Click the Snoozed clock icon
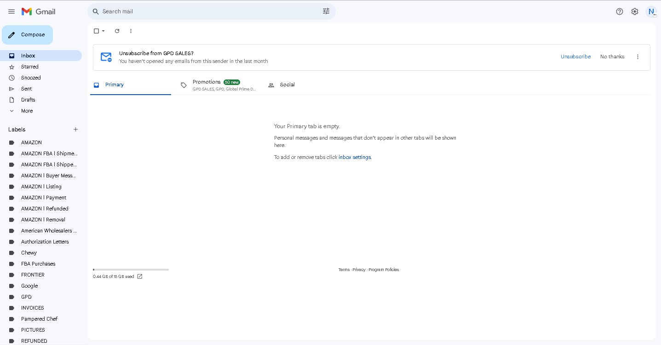Screen dimensions: 661x345 12,78
